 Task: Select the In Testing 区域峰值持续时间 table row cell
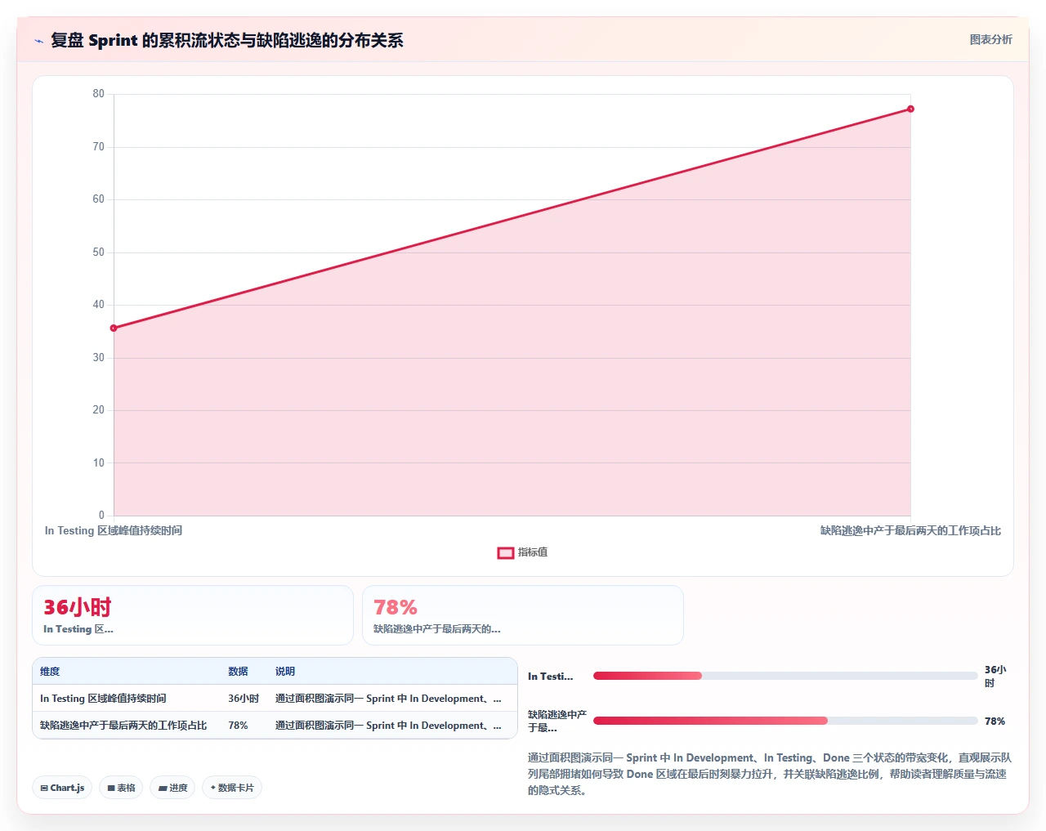pyautogui.click(x=103, y=699)
